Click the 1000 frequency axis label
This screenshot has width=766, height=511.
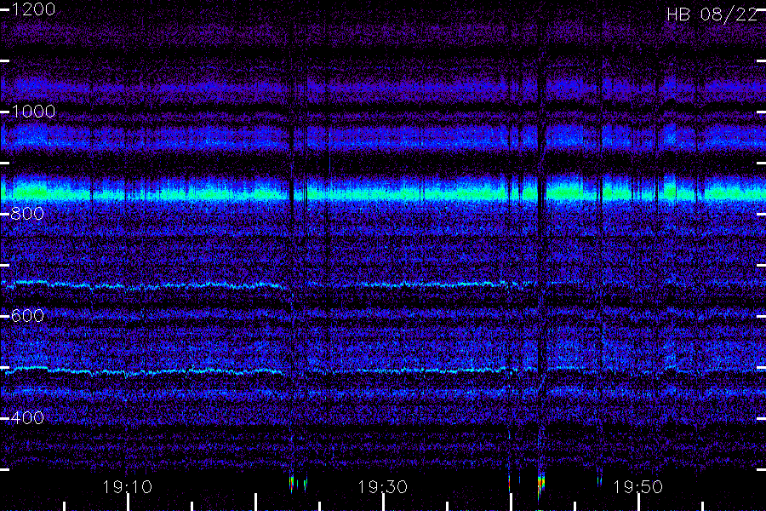click(33, 112)
